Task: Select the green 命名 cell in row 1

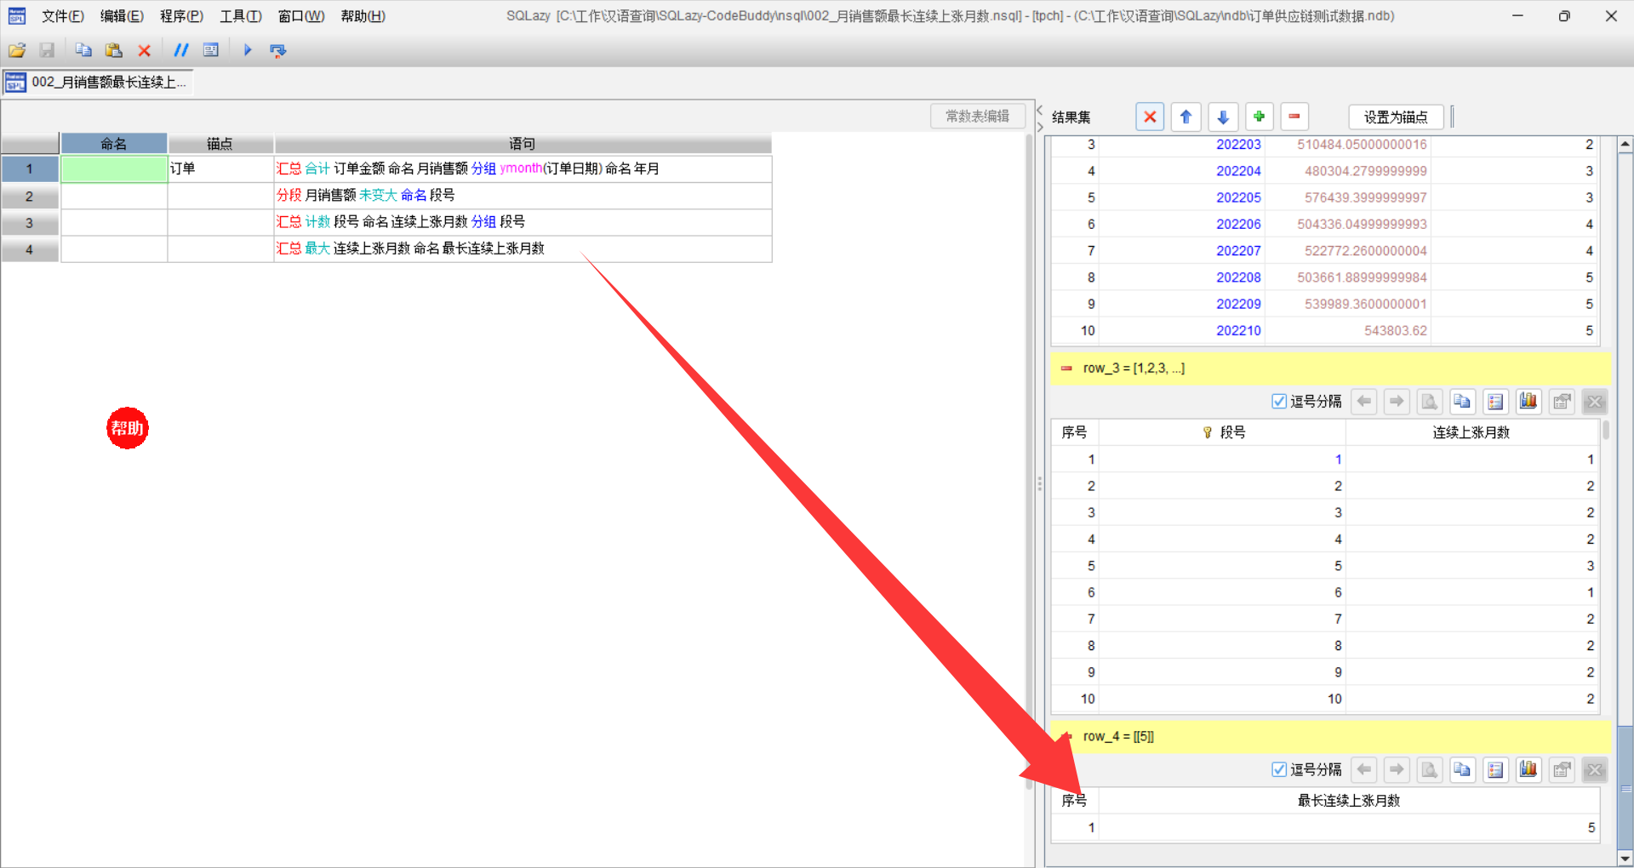Action: pyautogui.click(x=114, y=168)
